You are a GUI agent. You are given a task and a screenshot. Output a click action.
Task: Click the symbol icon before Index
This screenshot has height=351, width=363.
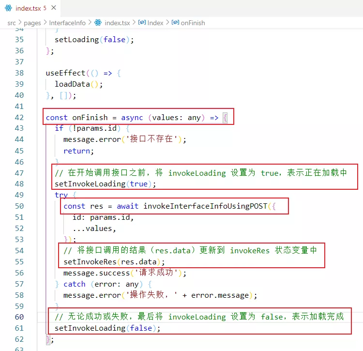pyautogui.click(x=142, y=22)
